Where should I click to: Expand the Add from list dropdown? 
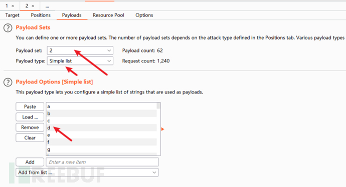coord(87,172)
